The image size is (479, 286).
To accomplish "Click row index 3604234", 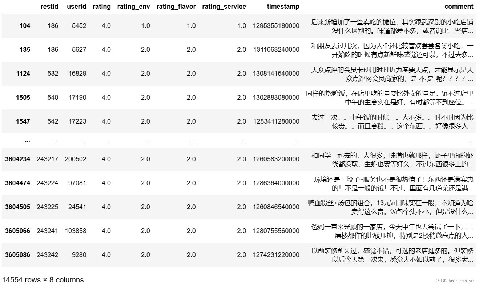I will coord(18,159).
